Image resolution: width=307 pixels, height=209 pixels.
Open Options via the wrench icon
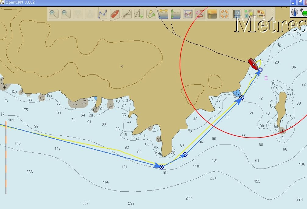tap(127, 14)
